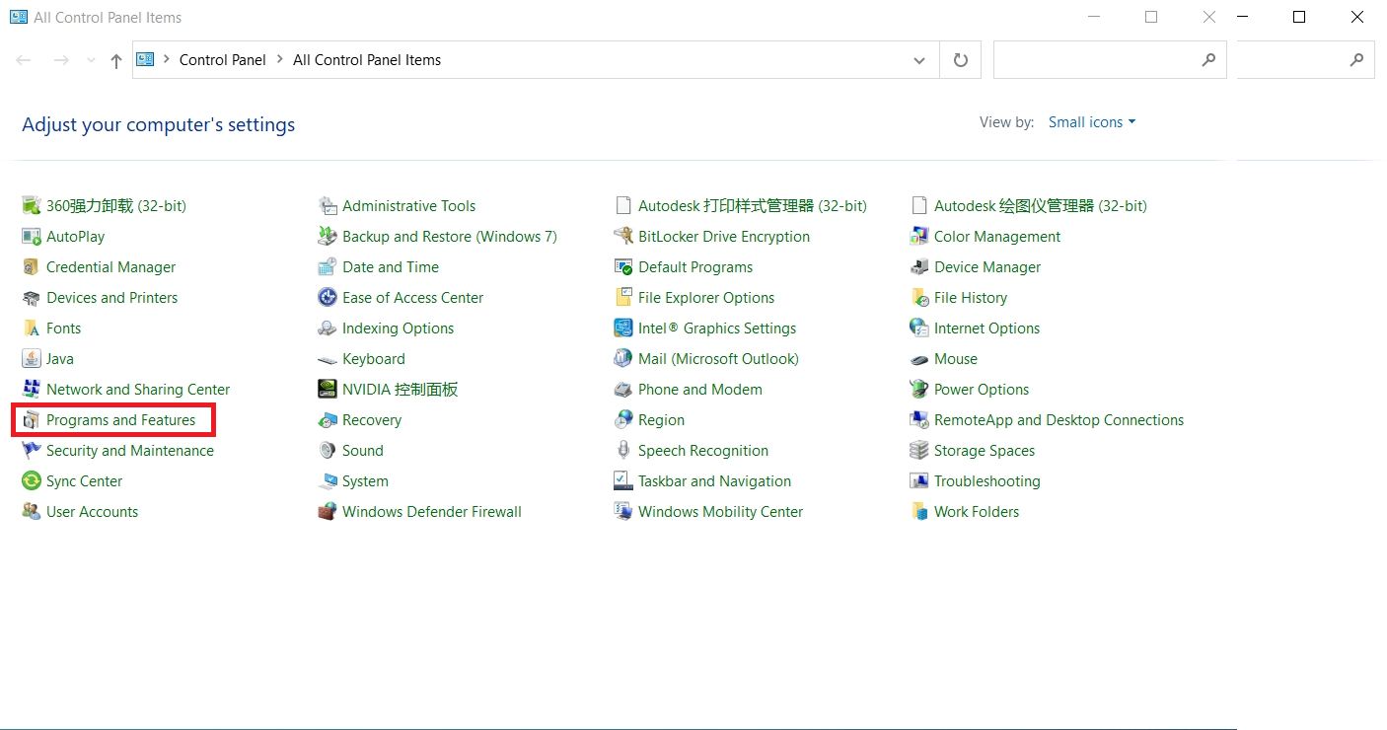Focus the Control Panel search box
The image size is (1387, 730).
tap(1110, 60)
